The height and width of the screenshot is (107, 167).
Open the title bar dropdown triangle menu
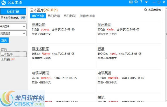point(146,2)
